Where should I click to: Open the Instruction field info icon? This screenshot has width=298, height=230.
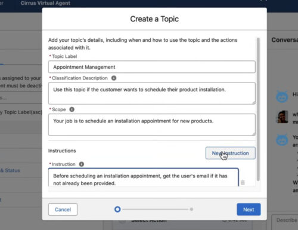[x=82, y=164]
